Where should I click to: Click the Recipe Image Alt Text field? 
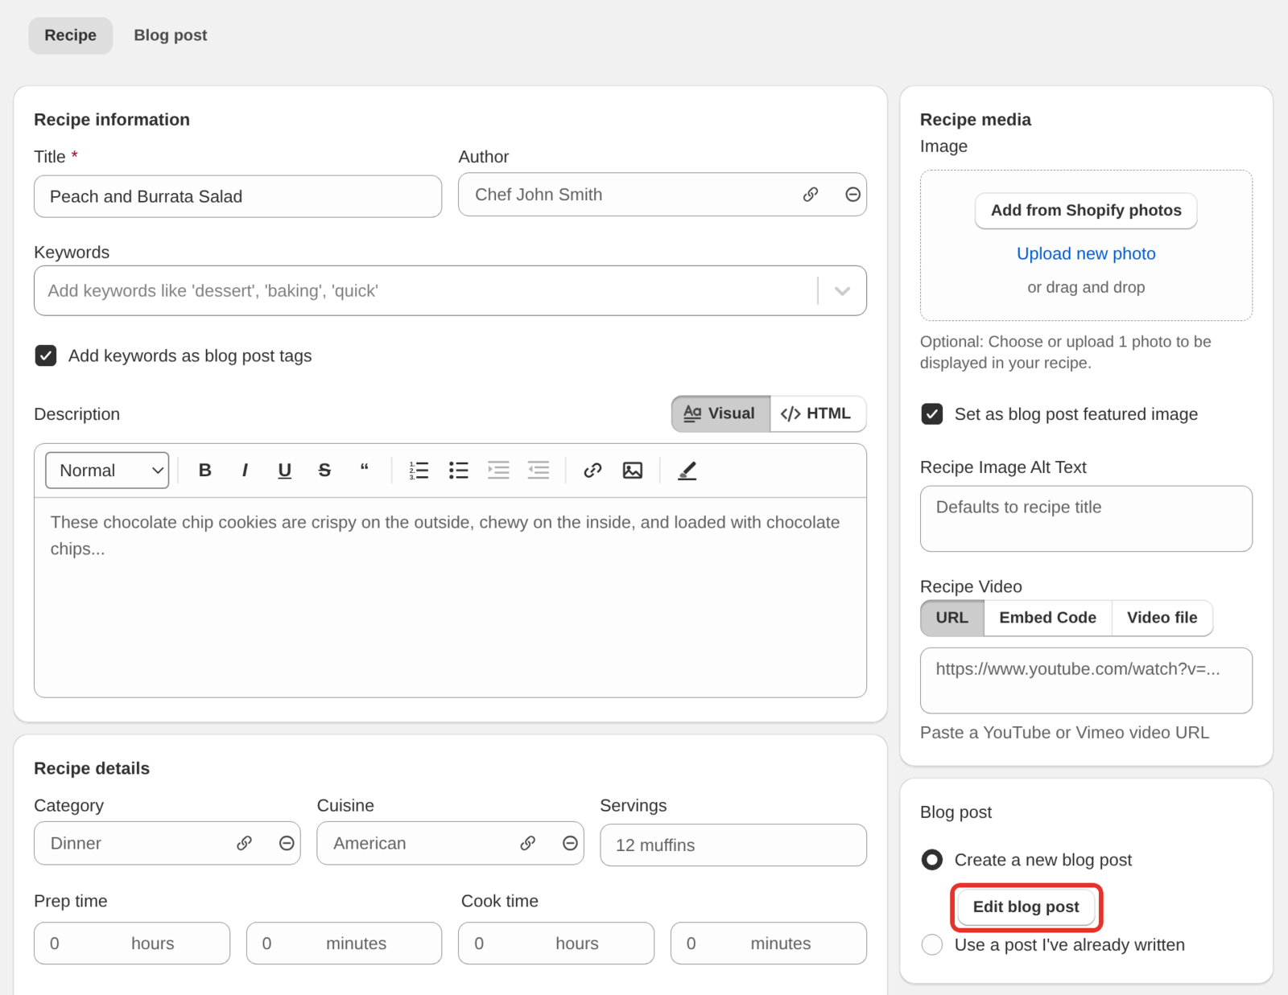(x=1086, y=519)
